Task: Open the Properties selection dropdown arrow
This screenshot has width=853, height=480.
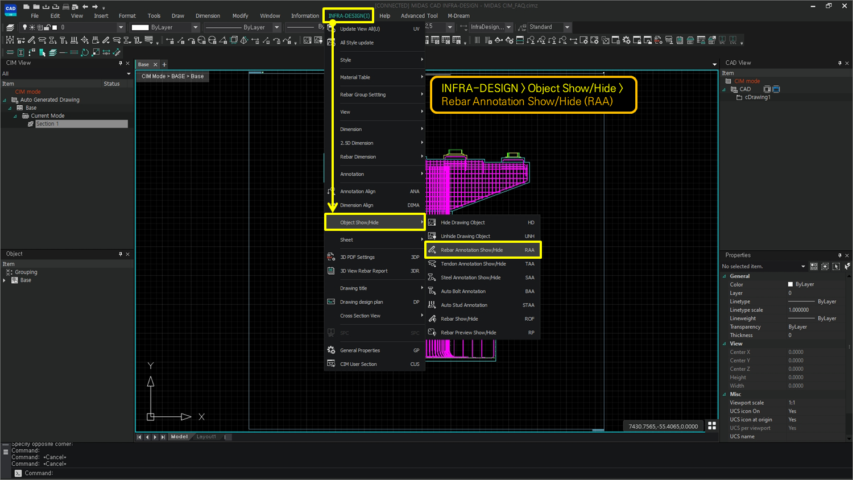Action: tap(803, 266)
